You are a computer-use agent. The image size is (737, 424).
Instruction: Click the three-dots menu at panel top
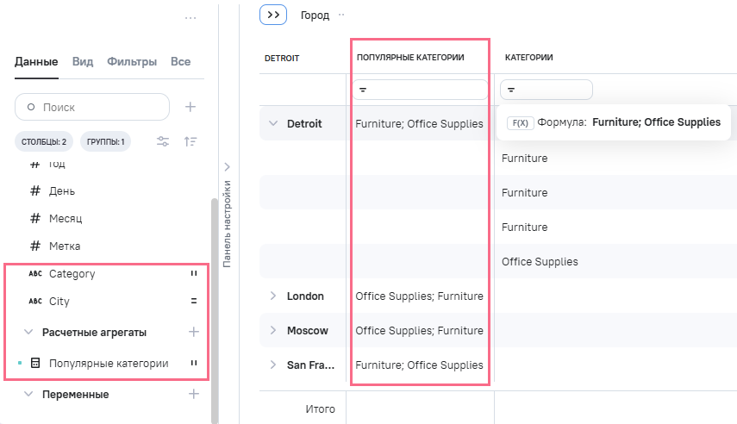190,17
